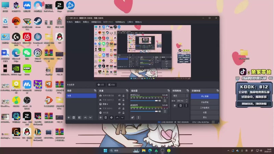Open 麦克风/Aux channel three-dot menu
274x154 pixels.
[165, 101]
